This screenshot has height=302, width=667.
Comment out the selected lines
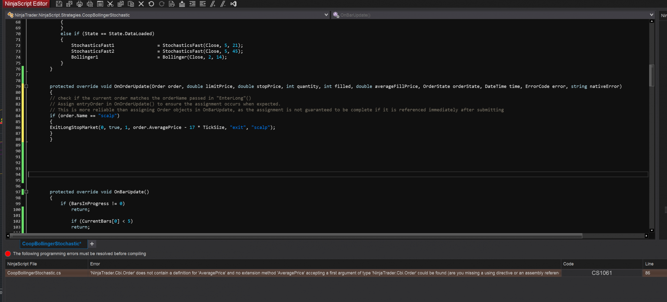coord(213,4)
